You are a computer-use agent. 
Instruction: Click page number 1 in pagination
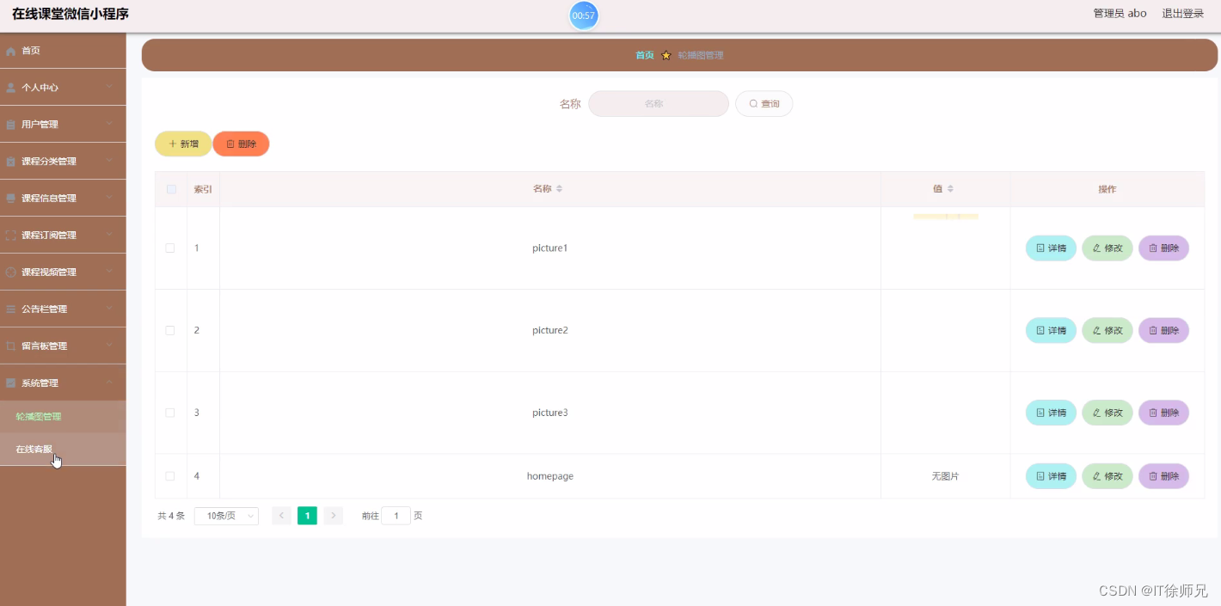307,516
